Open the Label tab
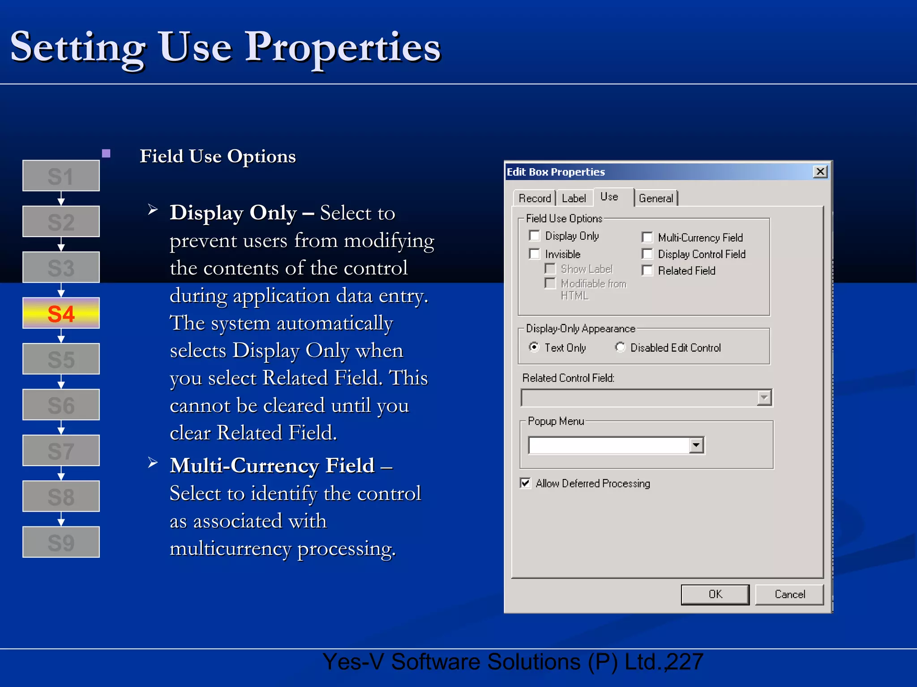Viewport: 917px width, 687px height. pos(574,198)
